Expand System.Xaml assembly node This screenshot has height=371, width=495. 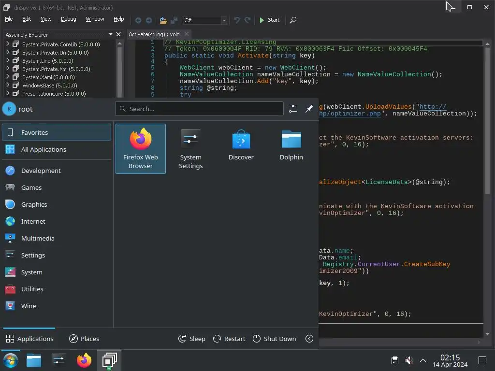tap(8, 77)
